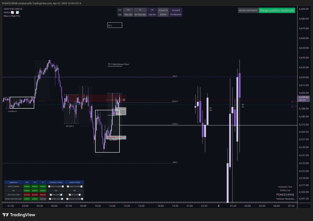This screenshot has width=313, height=221.
Task: Click the 10m 50s countdown cell
Action: click(x=128, y=15)
